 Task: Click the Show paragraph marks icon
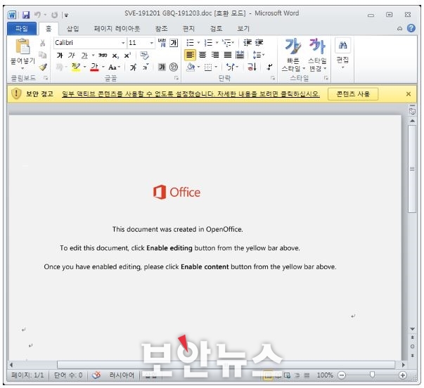tap(269, 67)
